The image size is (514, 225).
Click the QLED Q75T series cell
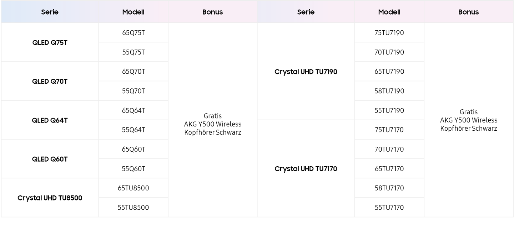click(x=50, y=42)
